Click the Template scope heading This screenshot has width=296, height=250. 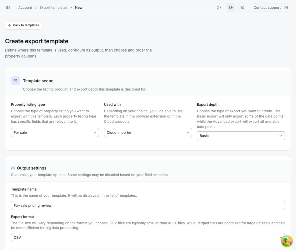[38, 81]
